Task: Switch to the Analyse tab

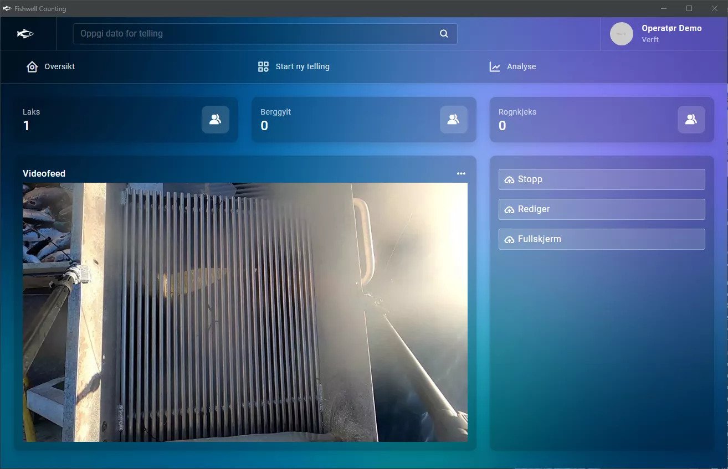Action: point(512,66)
